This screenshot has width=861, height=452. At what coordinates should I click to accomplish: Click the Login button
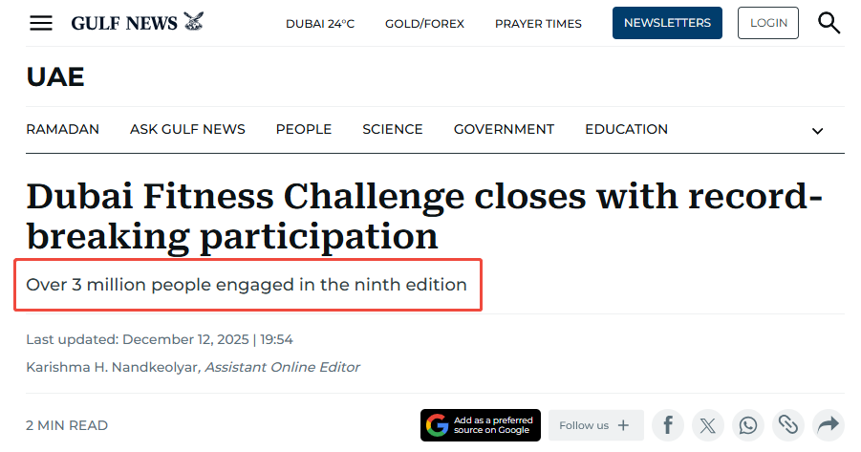point(768,23)
